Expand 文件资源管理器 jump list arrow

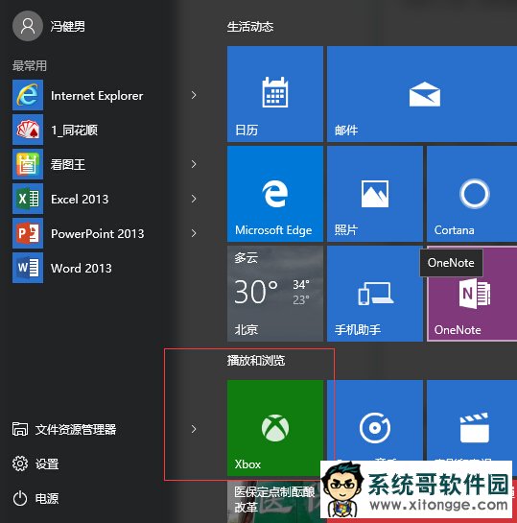coord(194,429)
